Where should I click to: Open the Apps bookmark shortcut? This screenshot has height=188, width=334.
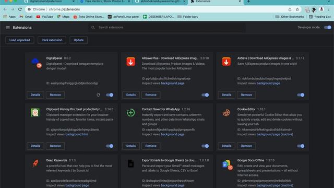[x=9, y=17]
